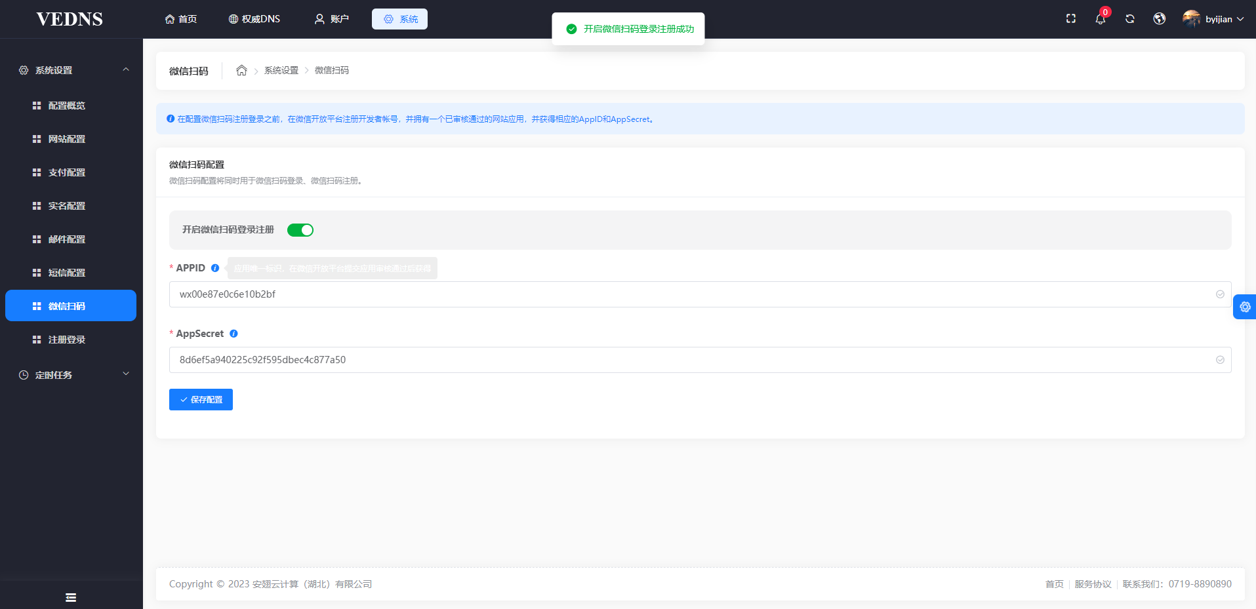Click the info icon beside AppSecret
Screen dimensions: 1256x609
(x=233, y=334)
